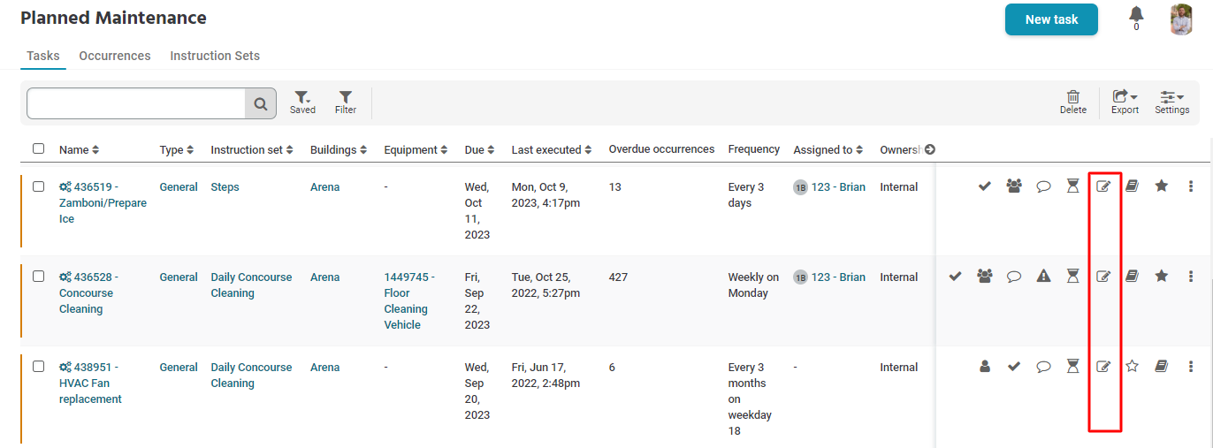Check the Zamboni/Prepare Ice row checkbox
The height and width of the screenshot is (448, 1213).
point(38,186)
